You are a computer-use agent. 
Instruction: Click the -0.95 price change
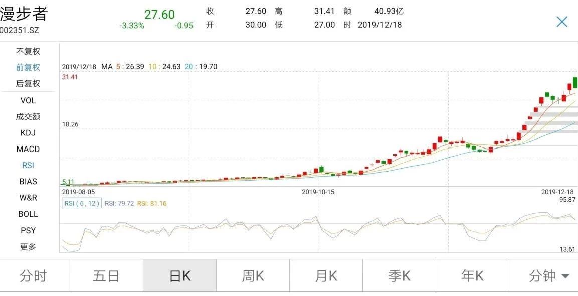point(184,26)
